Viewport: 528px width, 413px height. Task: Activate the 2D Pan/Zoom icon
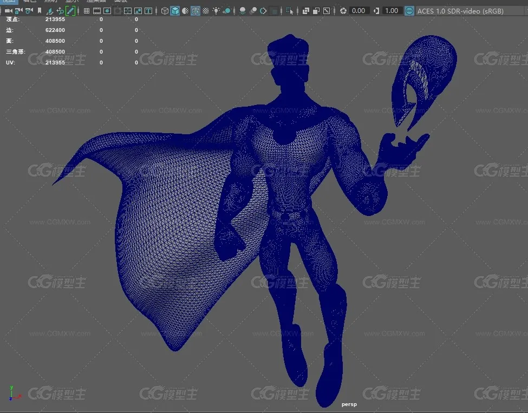click(x=60, y=11)
